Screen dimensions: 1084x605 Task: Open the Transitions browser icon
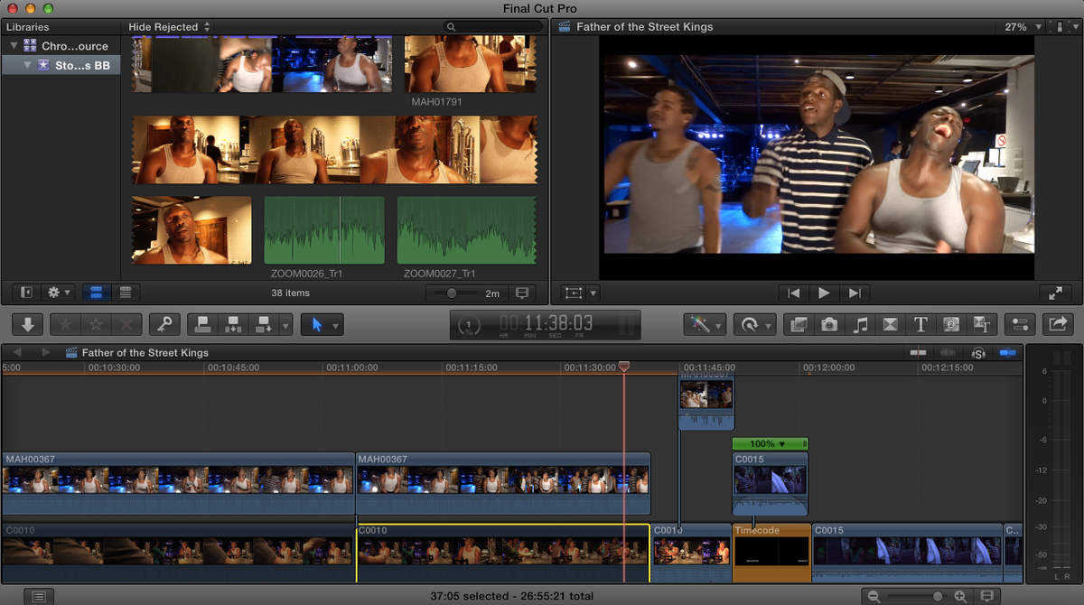tap(890, 325)
